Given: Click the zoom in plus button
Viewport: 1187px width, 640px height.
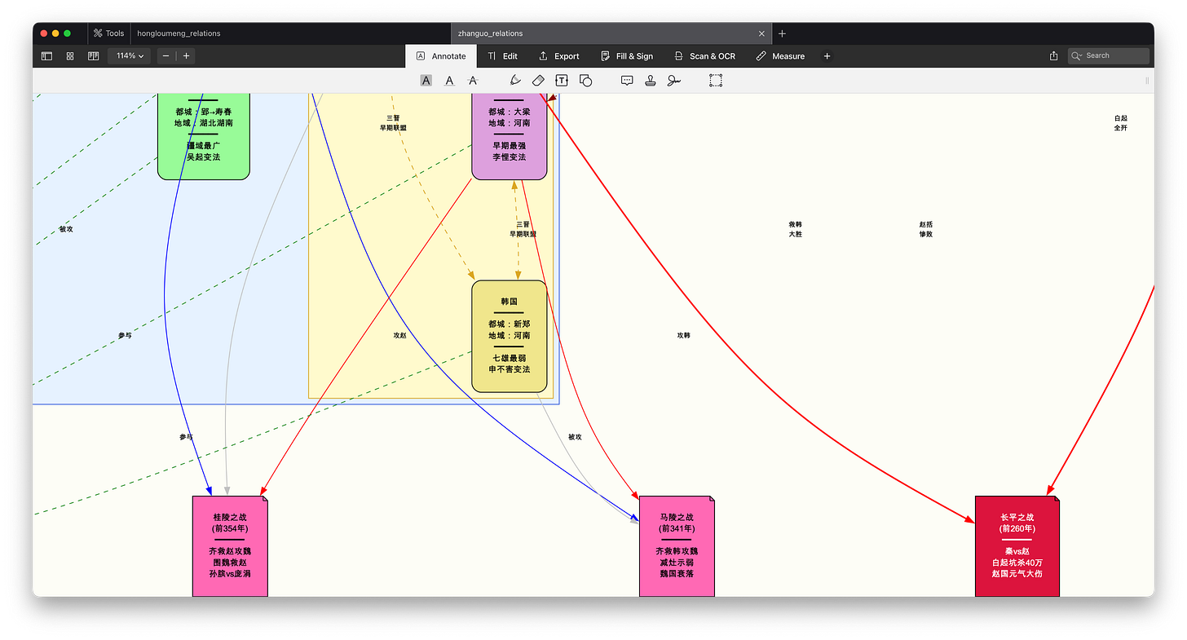Looking at the screenshot, I should (186, 56).
